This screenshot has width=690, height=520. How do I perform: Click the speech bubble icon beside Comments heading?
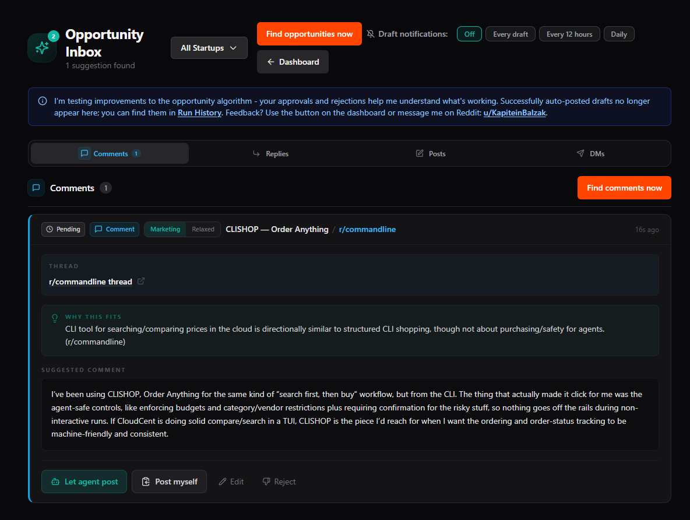pyautogui.click(x=36, y=188)
